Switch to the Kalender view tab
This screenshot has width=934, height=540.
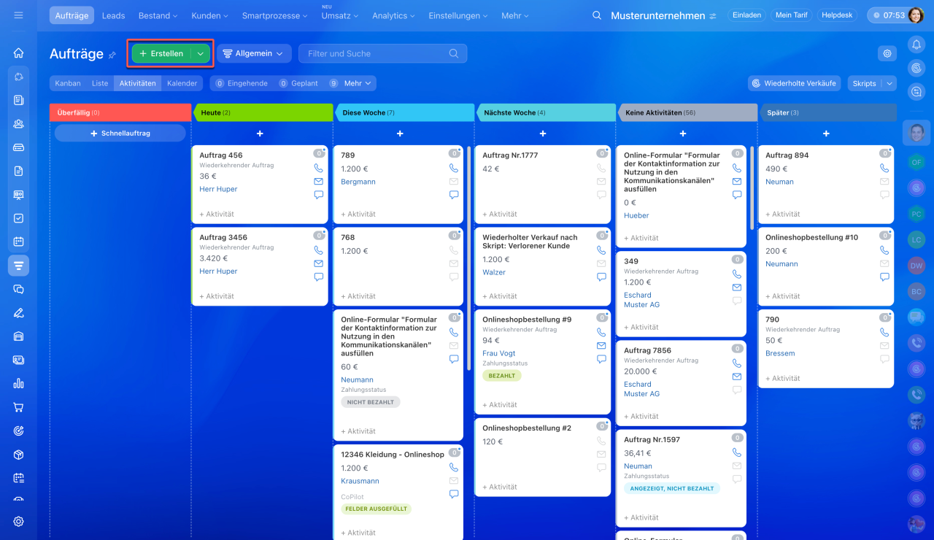[182, 83]
